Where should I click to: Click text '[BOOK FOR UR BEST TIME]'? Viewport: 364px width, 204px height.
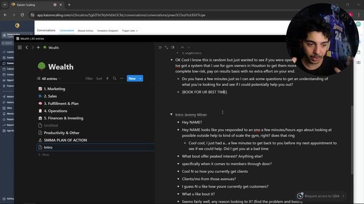[204, 92]
